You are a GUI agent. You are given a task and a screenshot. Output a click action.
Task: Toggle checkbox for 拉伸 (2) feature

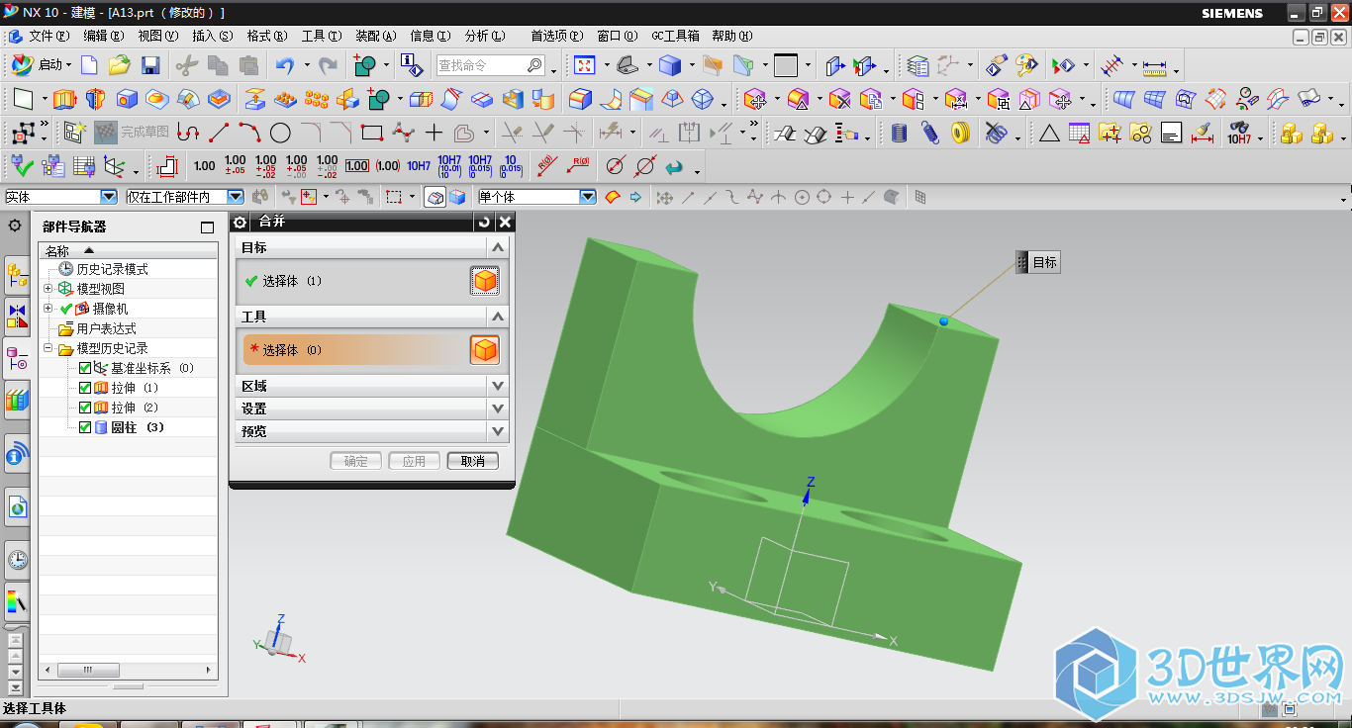coord(85,408)
